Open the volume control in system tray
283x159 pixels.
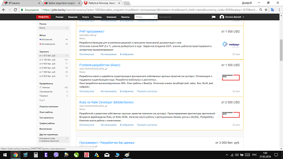click(237, 155)
